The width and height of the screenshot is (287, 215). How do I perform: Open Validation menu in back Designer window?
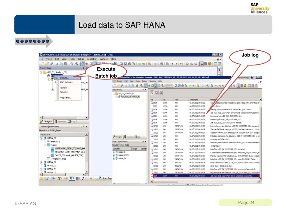tap(92, 59)
